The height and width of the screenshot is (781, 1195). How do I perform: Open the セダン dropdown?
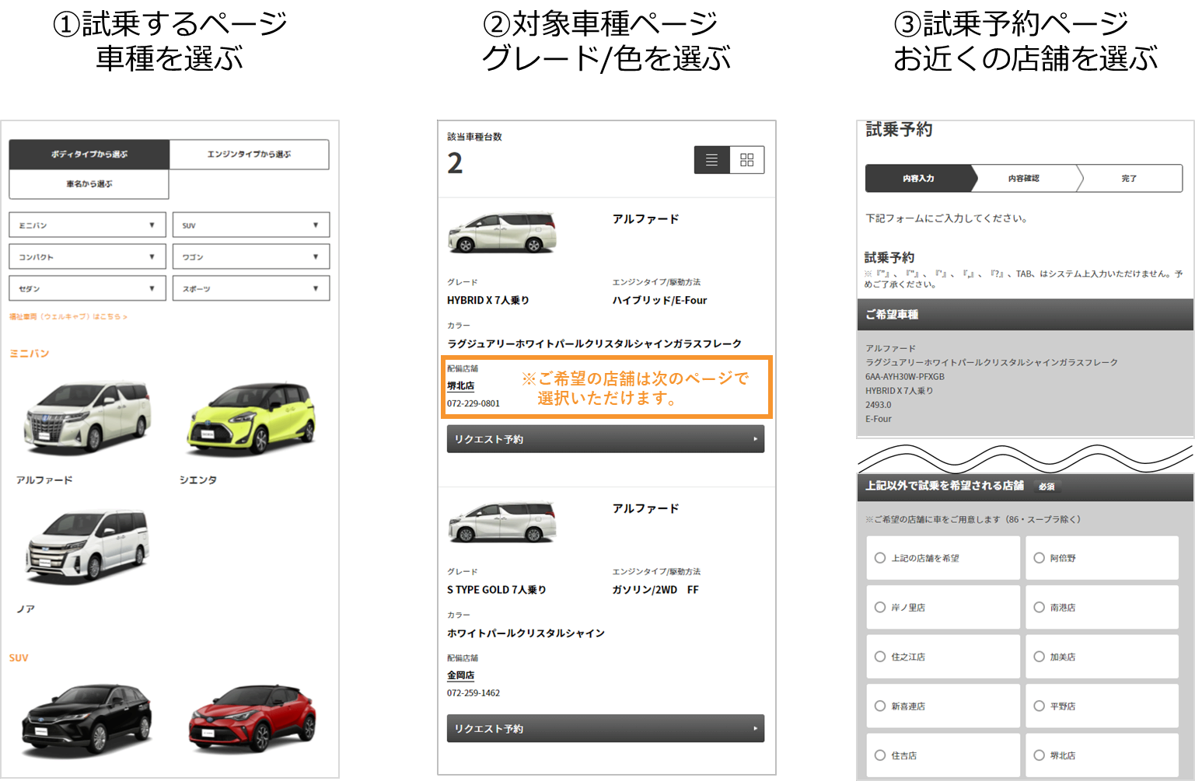pyautogui.click(x=87, y=289)
